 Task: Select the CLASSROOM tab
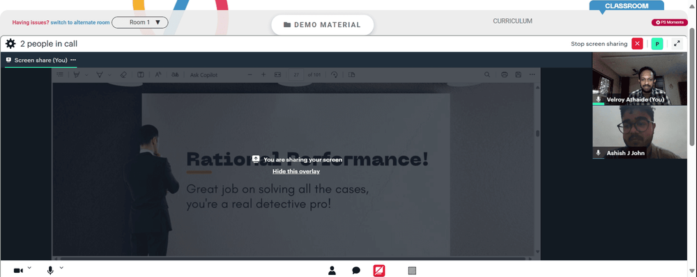pyautogui.click(x=627, y=6)
